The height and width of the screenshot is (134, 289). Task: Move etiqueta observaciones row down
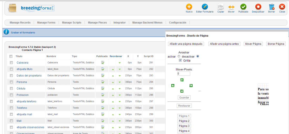[x=120, y=127]
